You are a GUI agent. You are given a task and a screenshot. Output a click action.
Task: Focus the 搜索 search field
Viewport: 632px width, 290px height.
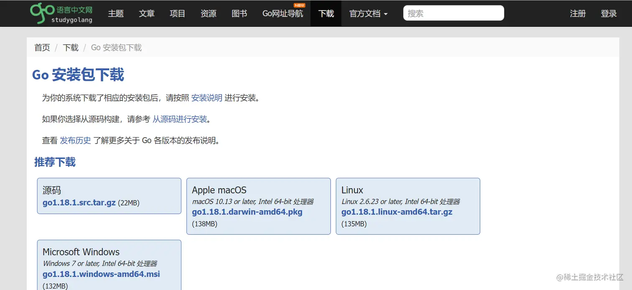click(454, 13)
